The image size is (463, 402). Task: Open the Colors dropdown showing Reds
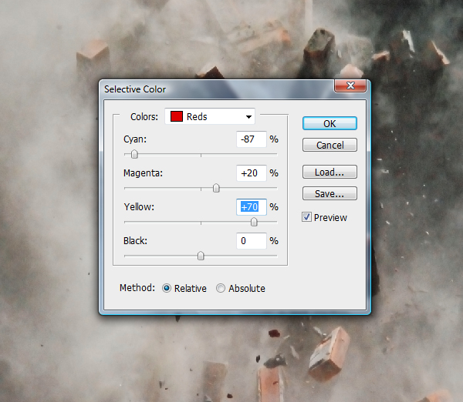coord(210,117)
